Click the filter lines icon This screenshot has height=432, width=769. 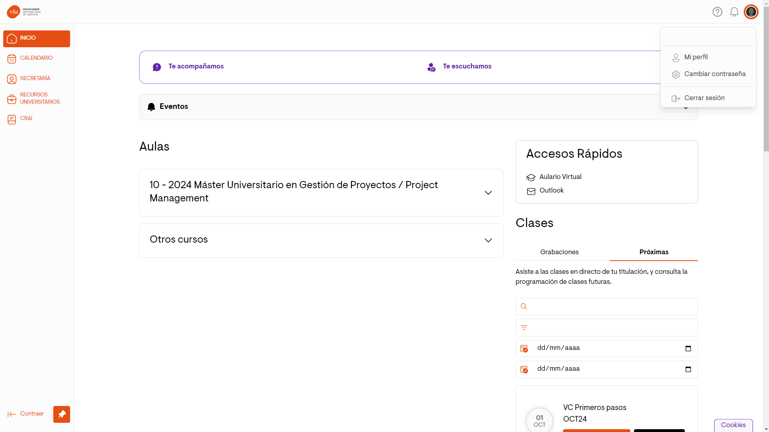point(524,328)
